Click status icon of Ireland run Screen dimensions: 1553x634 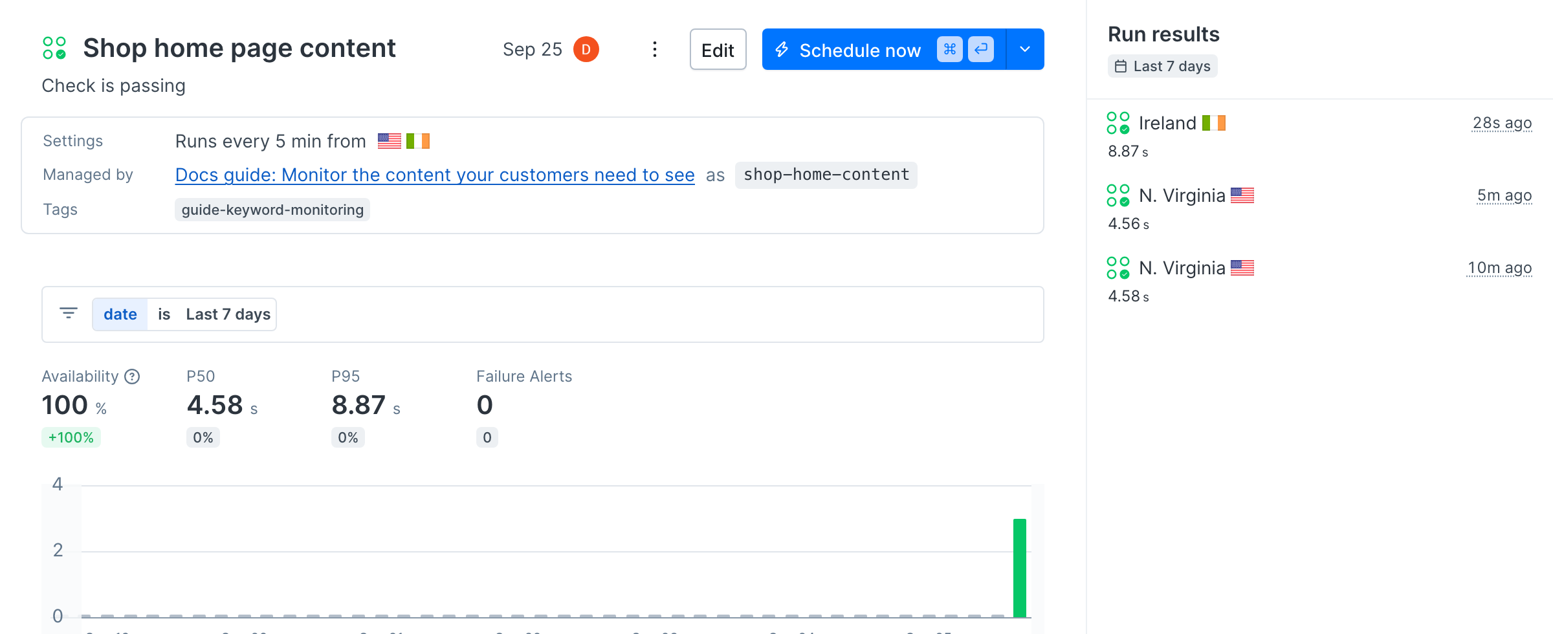pos(1118,123)
